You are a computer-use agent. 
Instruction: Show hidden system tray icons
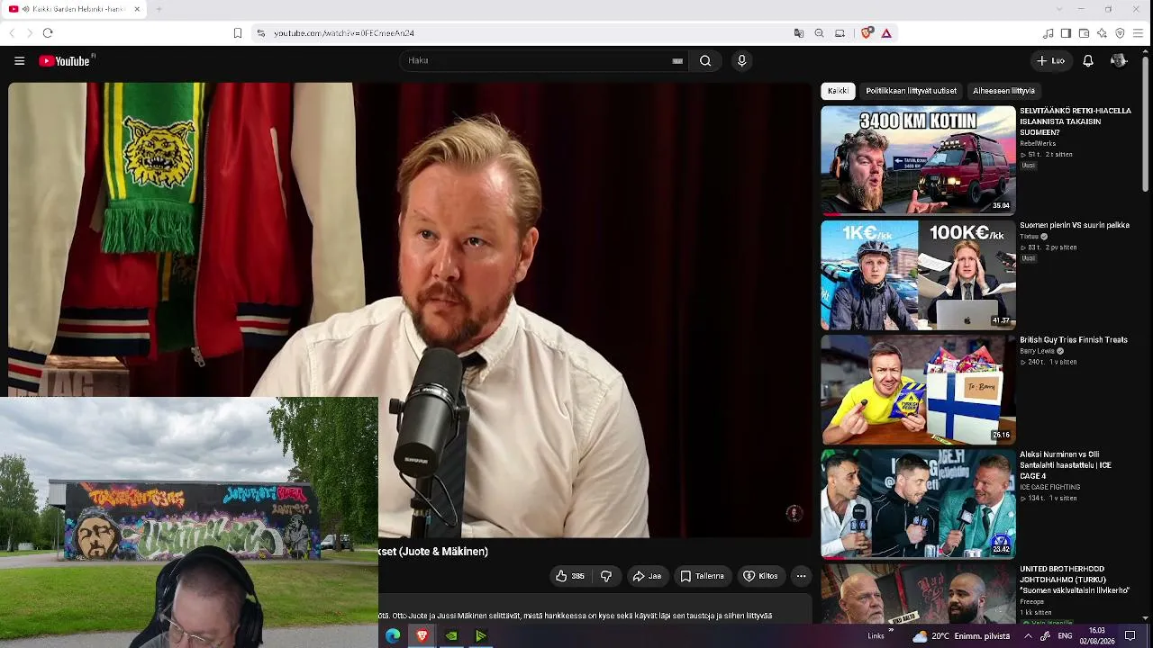1028,636
